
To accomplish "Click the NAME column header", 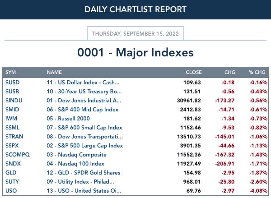I will pos(54,72).
